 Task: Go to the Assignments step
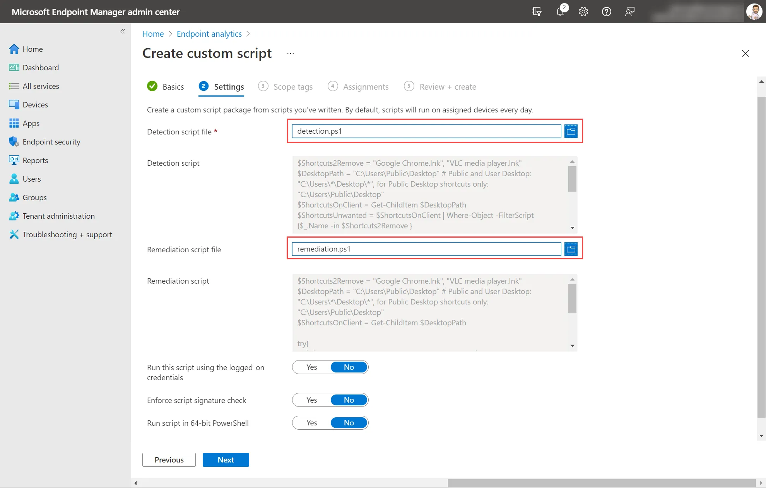point(358,87)
